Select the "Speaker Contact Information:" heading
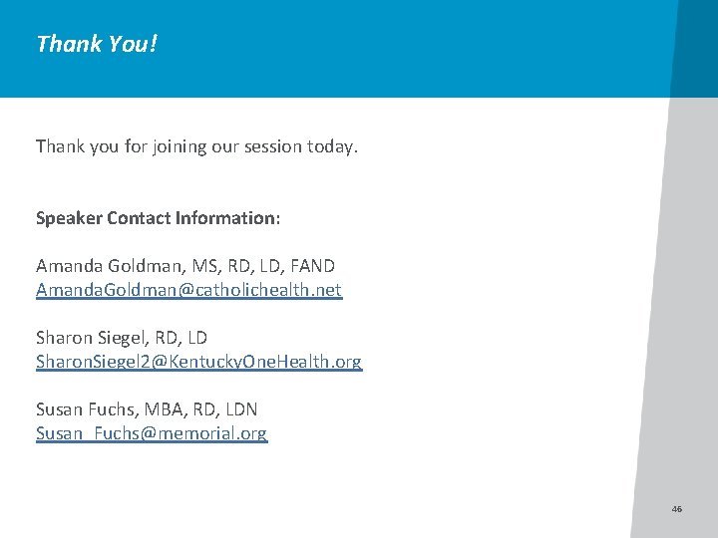718x538 pixels. click(158, 218)
